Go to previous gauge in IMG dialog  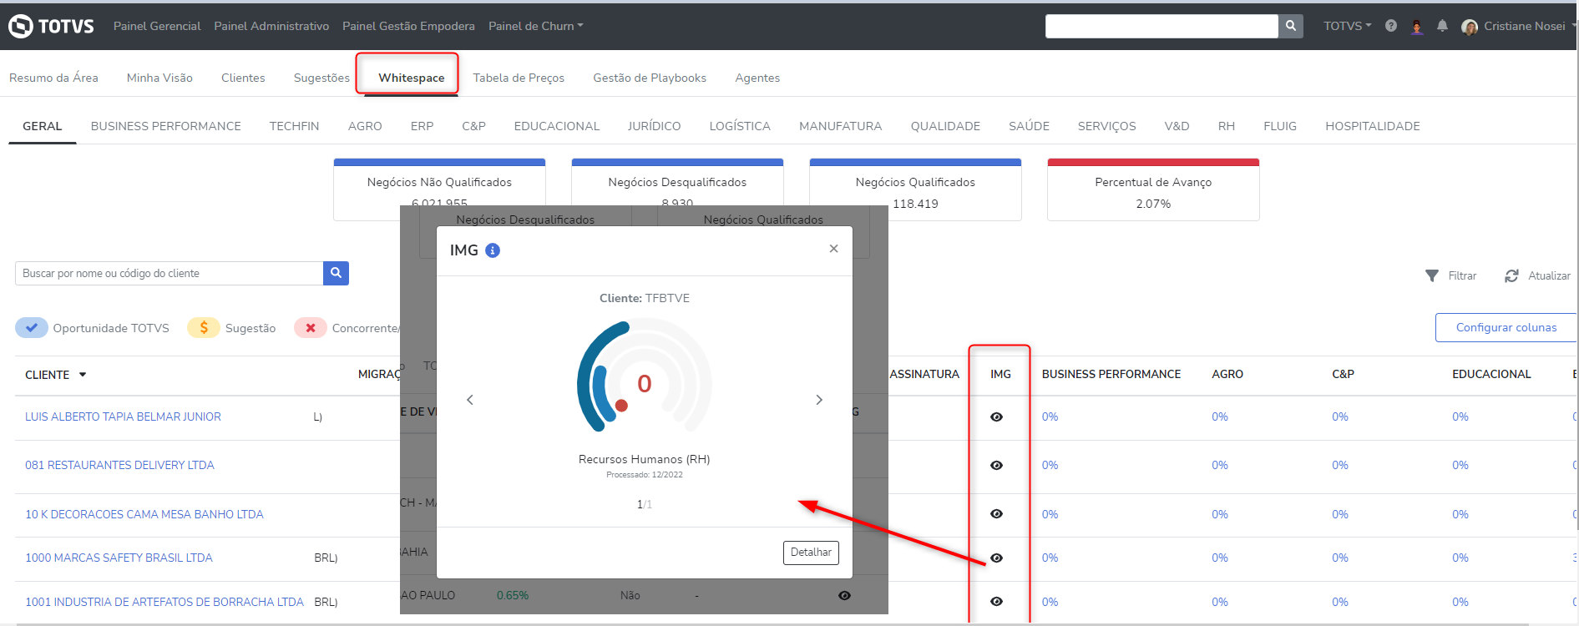click(470, 400)
